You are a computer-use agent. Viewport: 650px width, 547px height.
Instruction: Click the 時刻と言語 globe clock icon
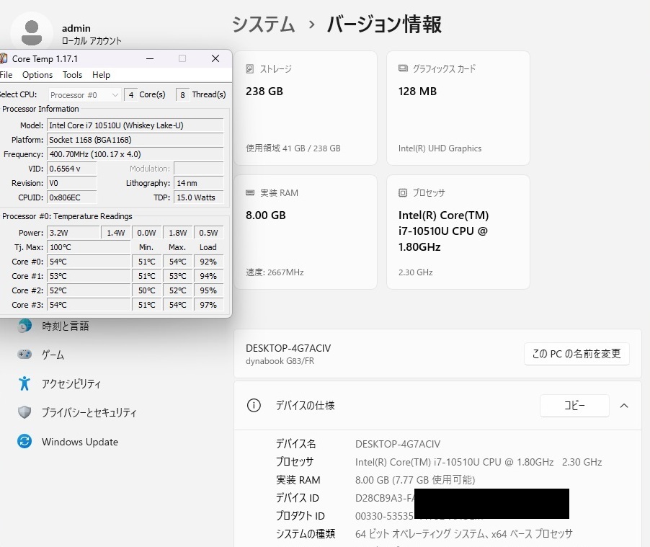pos(25,326)
